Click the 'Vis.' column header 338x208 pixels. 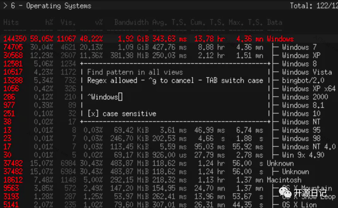pos(68,22)
